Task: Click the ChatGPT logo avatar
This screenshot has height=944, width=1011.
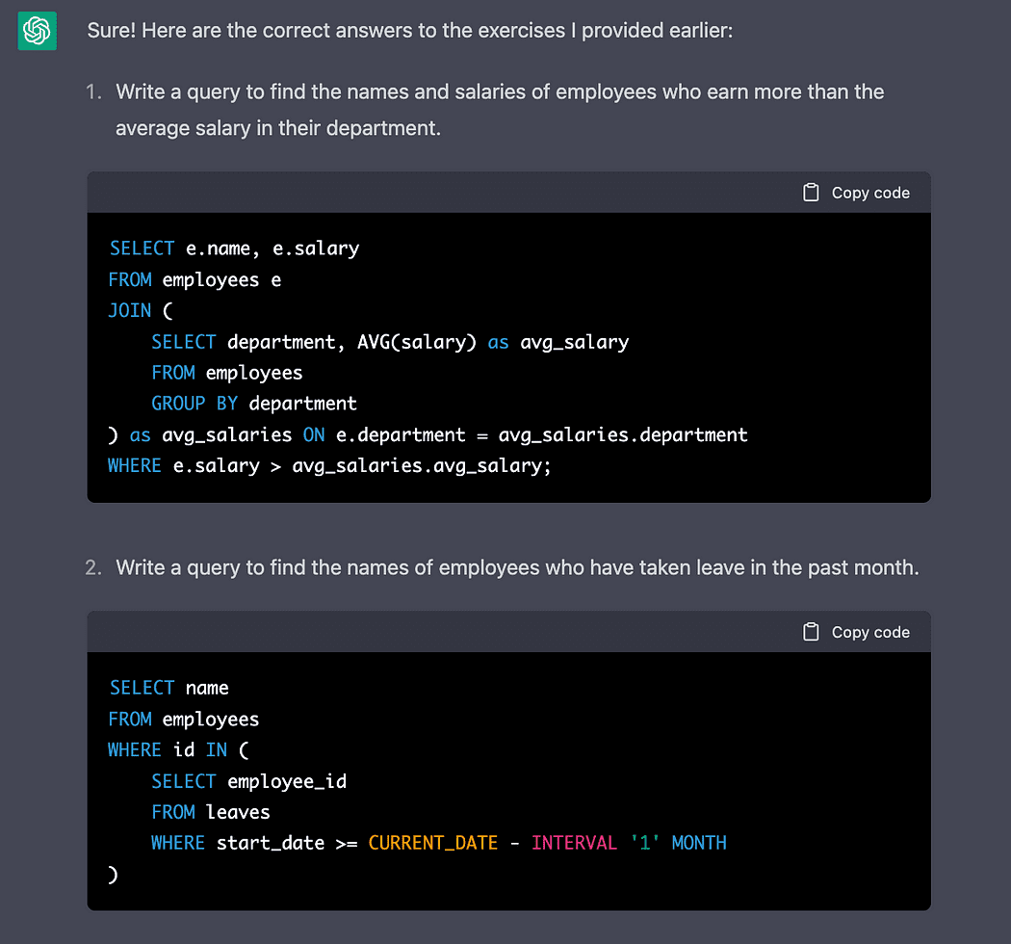Action: [x=37, y=32]
